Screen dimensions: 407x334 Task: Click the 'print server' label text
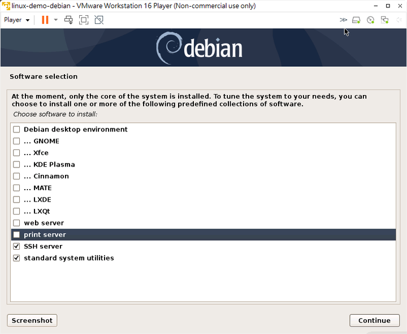[45, 235]
